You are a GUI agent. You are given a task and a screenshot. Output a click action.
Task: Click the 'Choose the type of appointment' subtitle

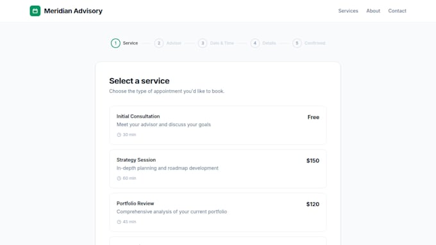click(x=167, y=91)
